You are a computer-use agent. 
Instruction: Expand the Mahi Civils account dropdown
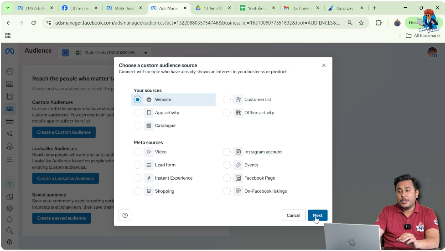(x=145, y=53)
